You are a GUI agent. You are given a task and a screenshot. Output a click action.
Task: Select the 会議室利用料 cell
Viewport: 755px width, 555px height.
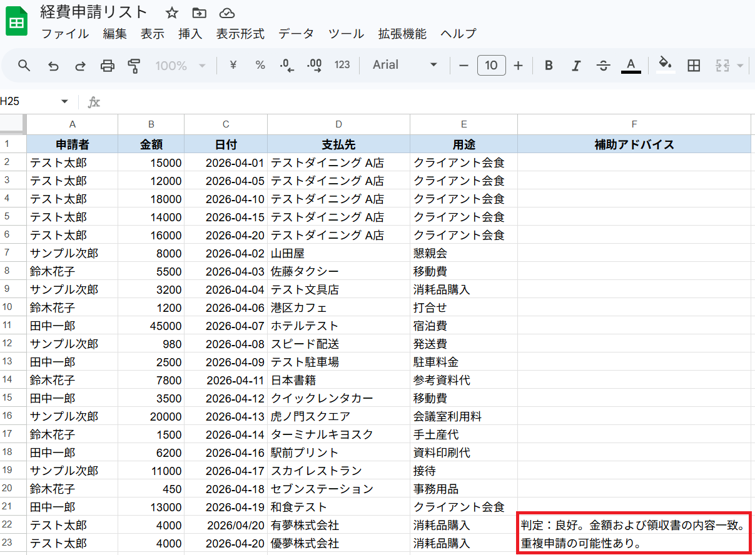[464, 416]
